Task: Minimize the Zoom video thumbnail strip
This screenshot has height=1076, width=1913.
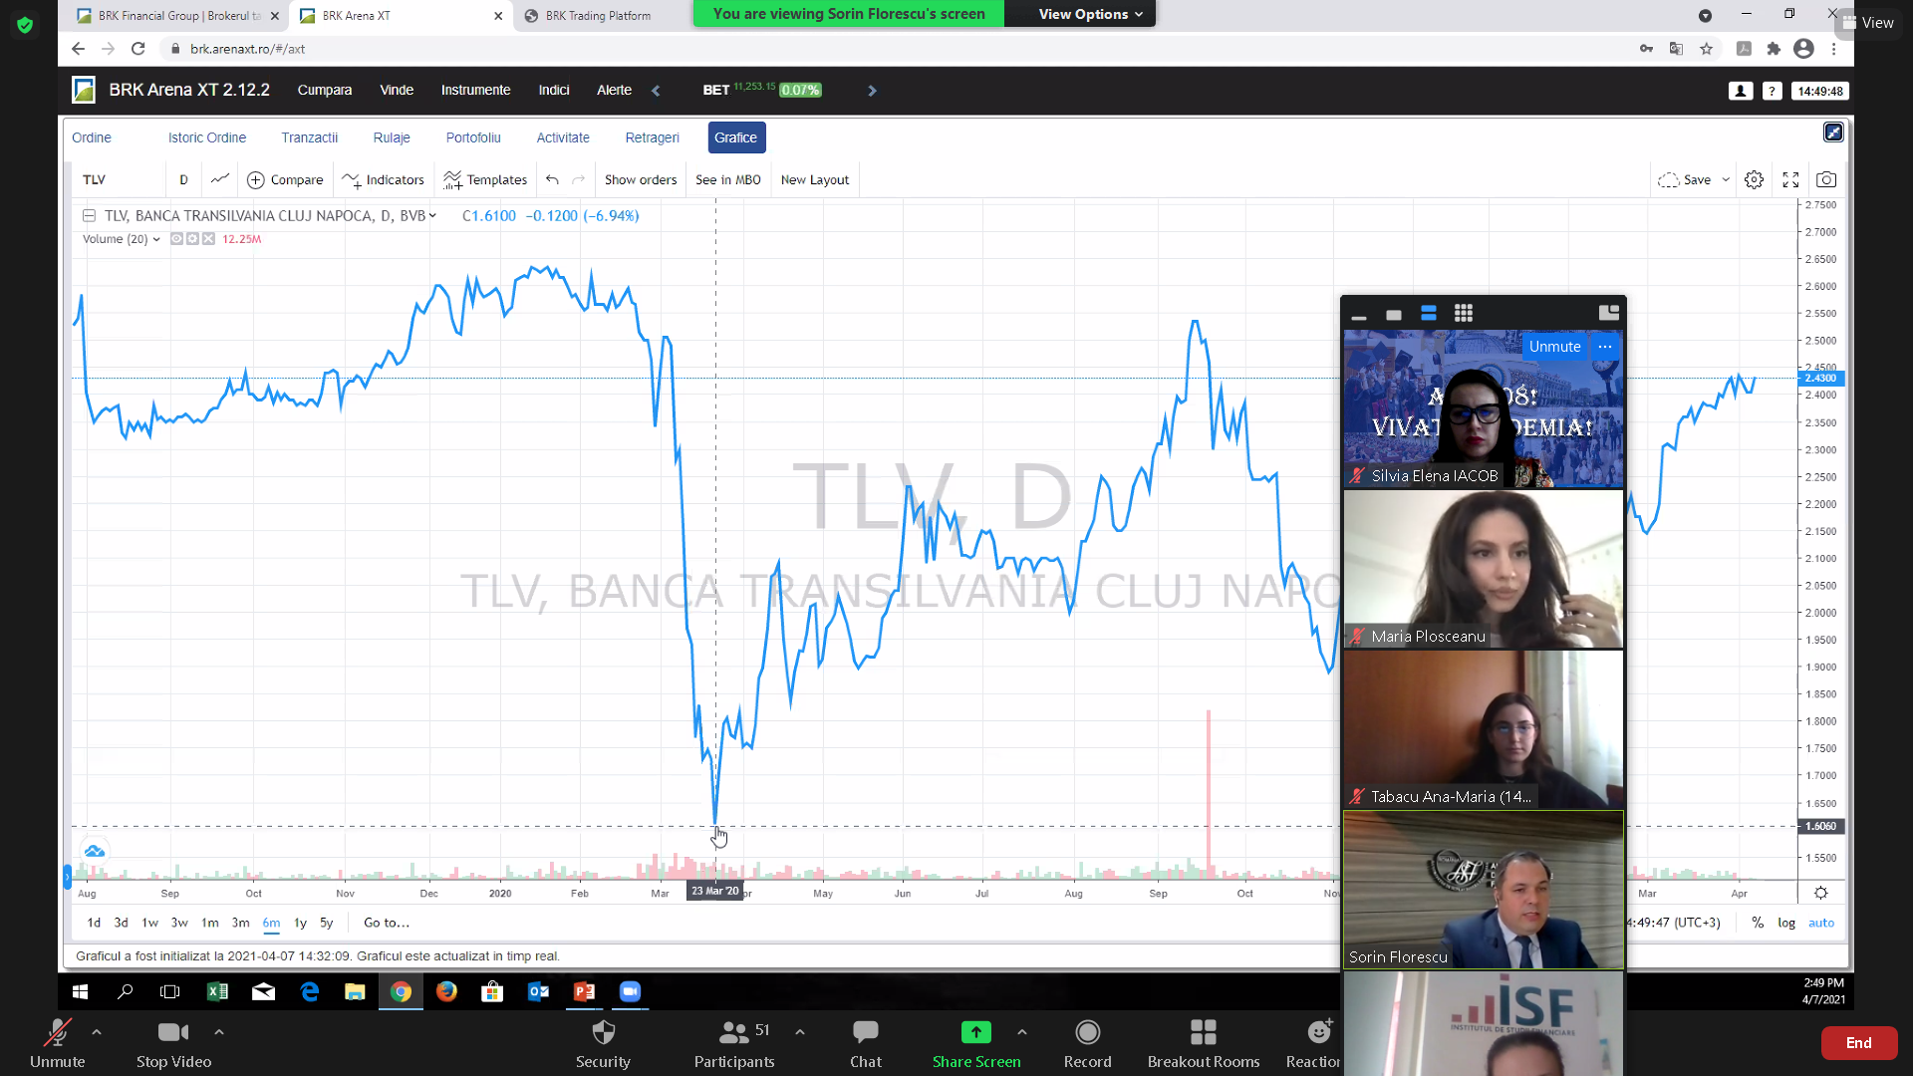Action: (1359, 316)
